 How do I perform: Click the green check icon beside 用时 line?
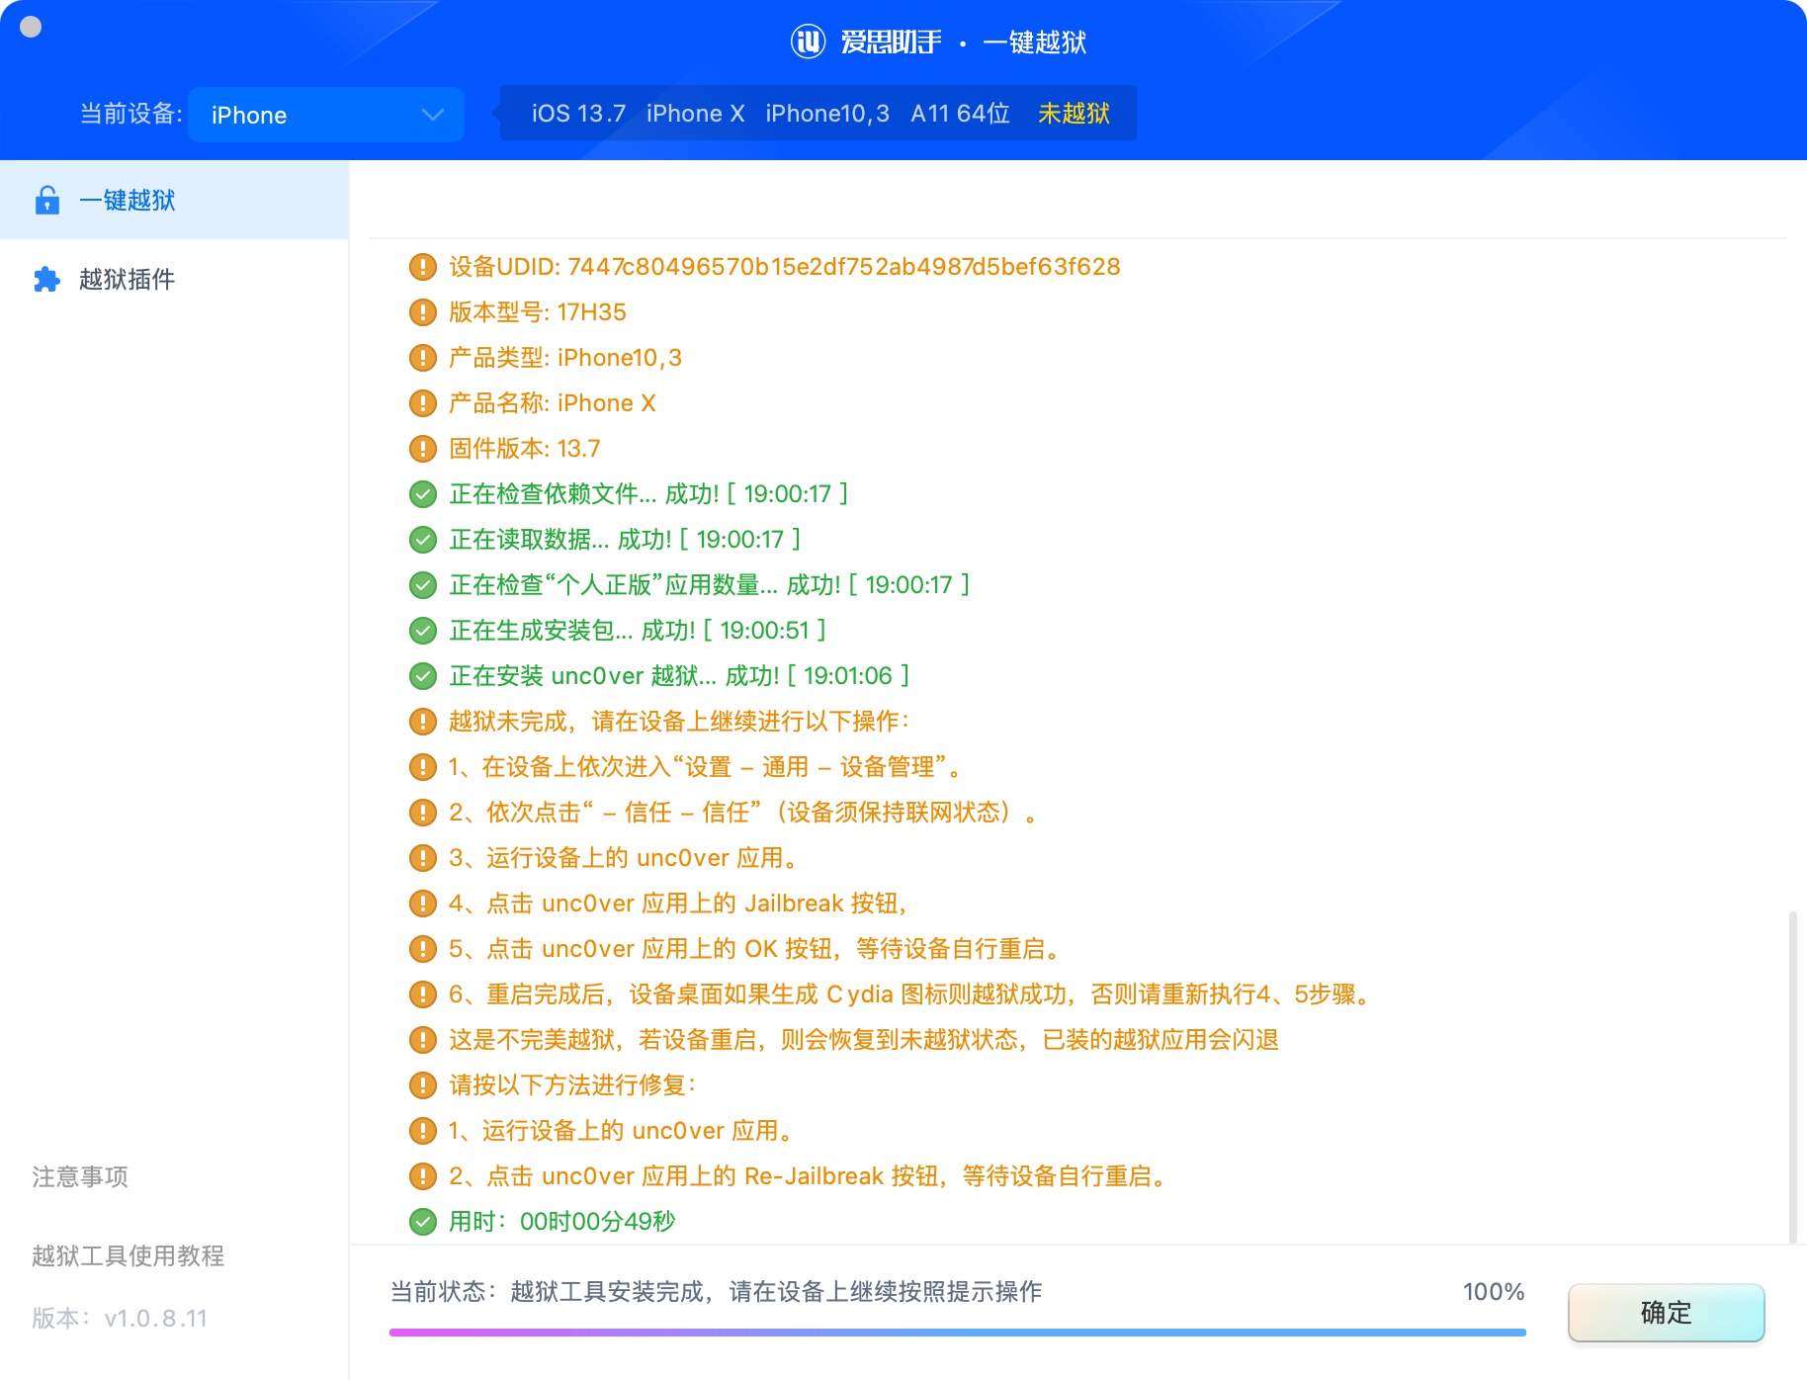click(423, 1222)
